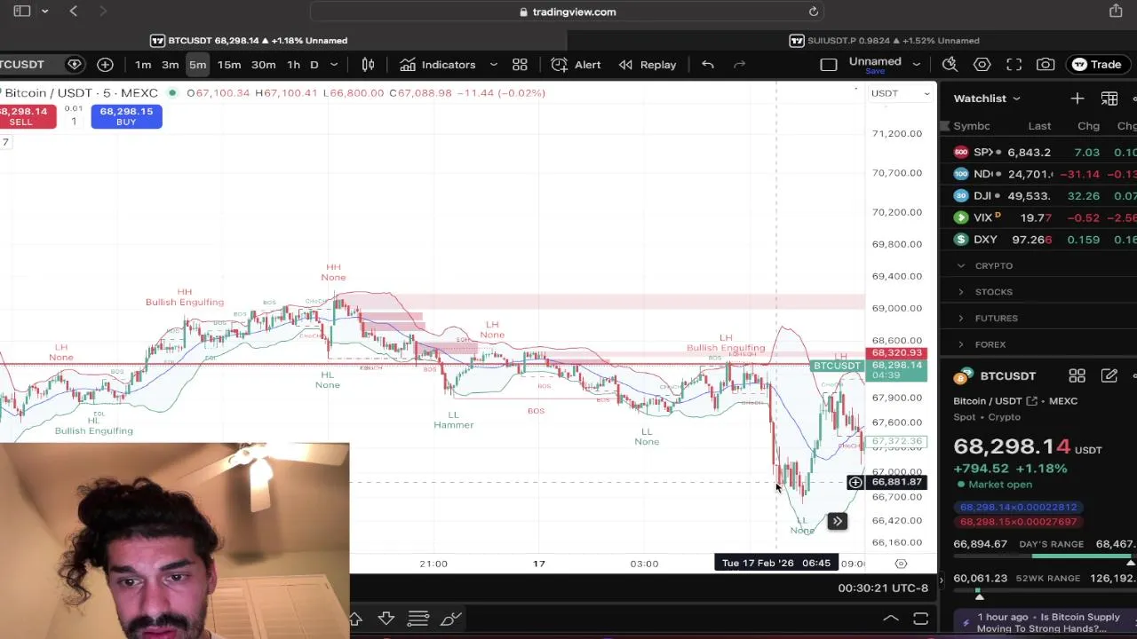Screen dimensions: 1137x639
Task: Redo the last chart action
Action: click(739, 64)
